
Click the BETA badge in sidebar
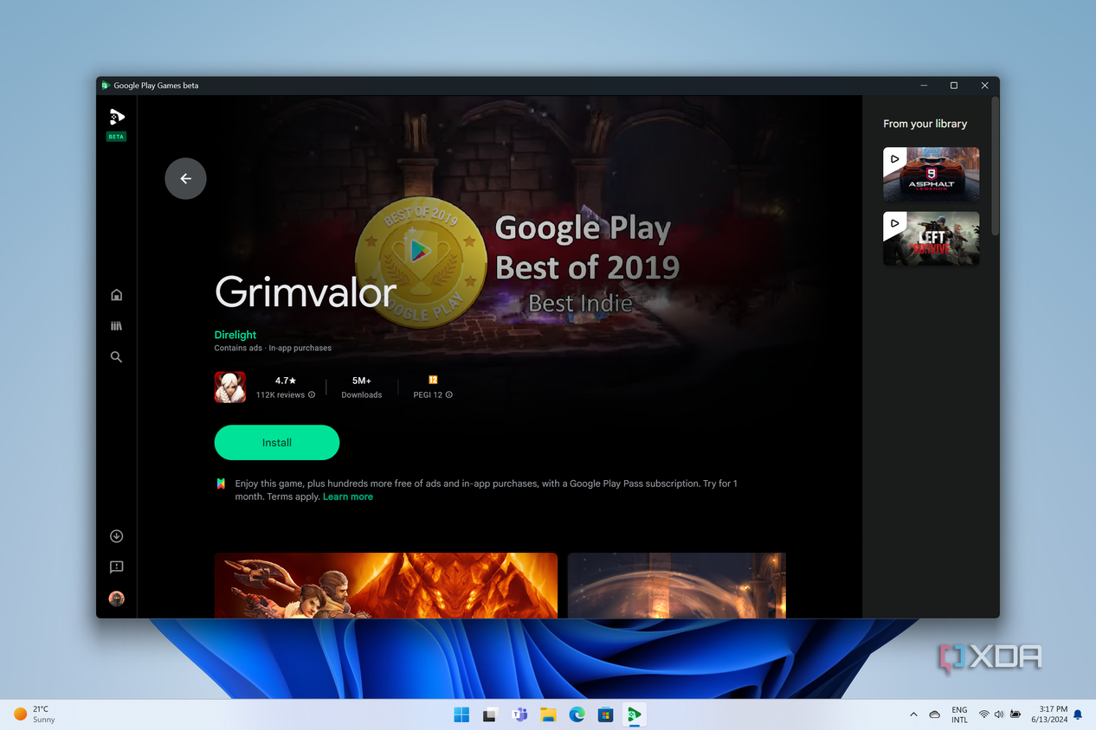pos(116,137)
